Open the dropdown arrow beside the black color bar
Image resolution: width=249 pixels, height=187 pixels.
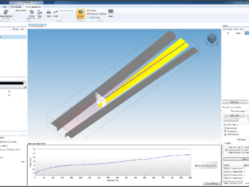25,83
